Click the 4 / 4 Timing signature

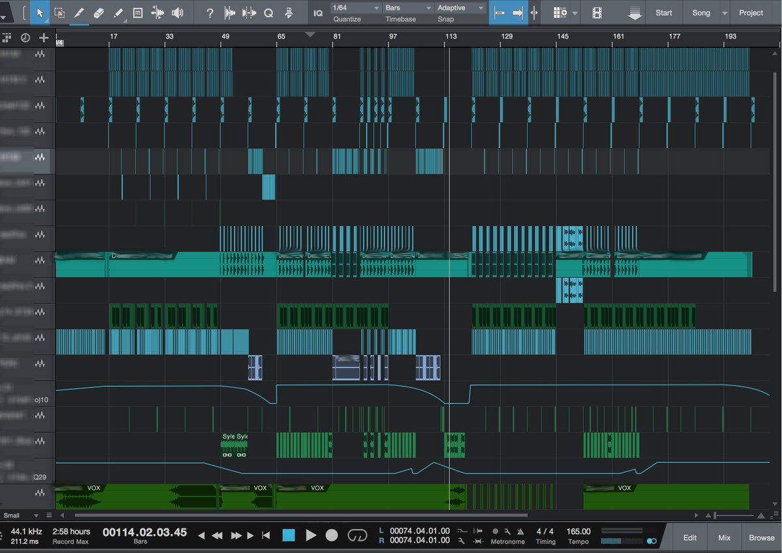pyautogui.click(x=545, y=531)
